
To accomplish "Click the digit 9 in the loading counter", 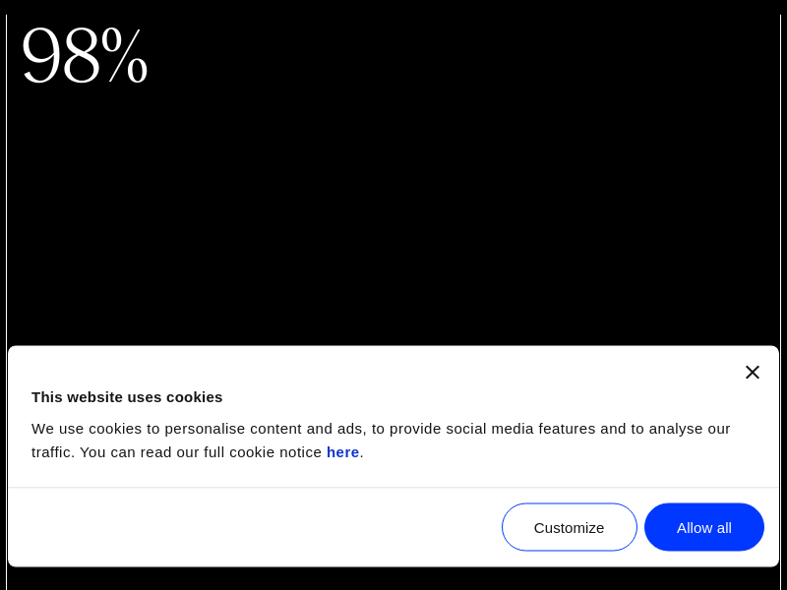I will pyautogui.click(x=41, y=57).
